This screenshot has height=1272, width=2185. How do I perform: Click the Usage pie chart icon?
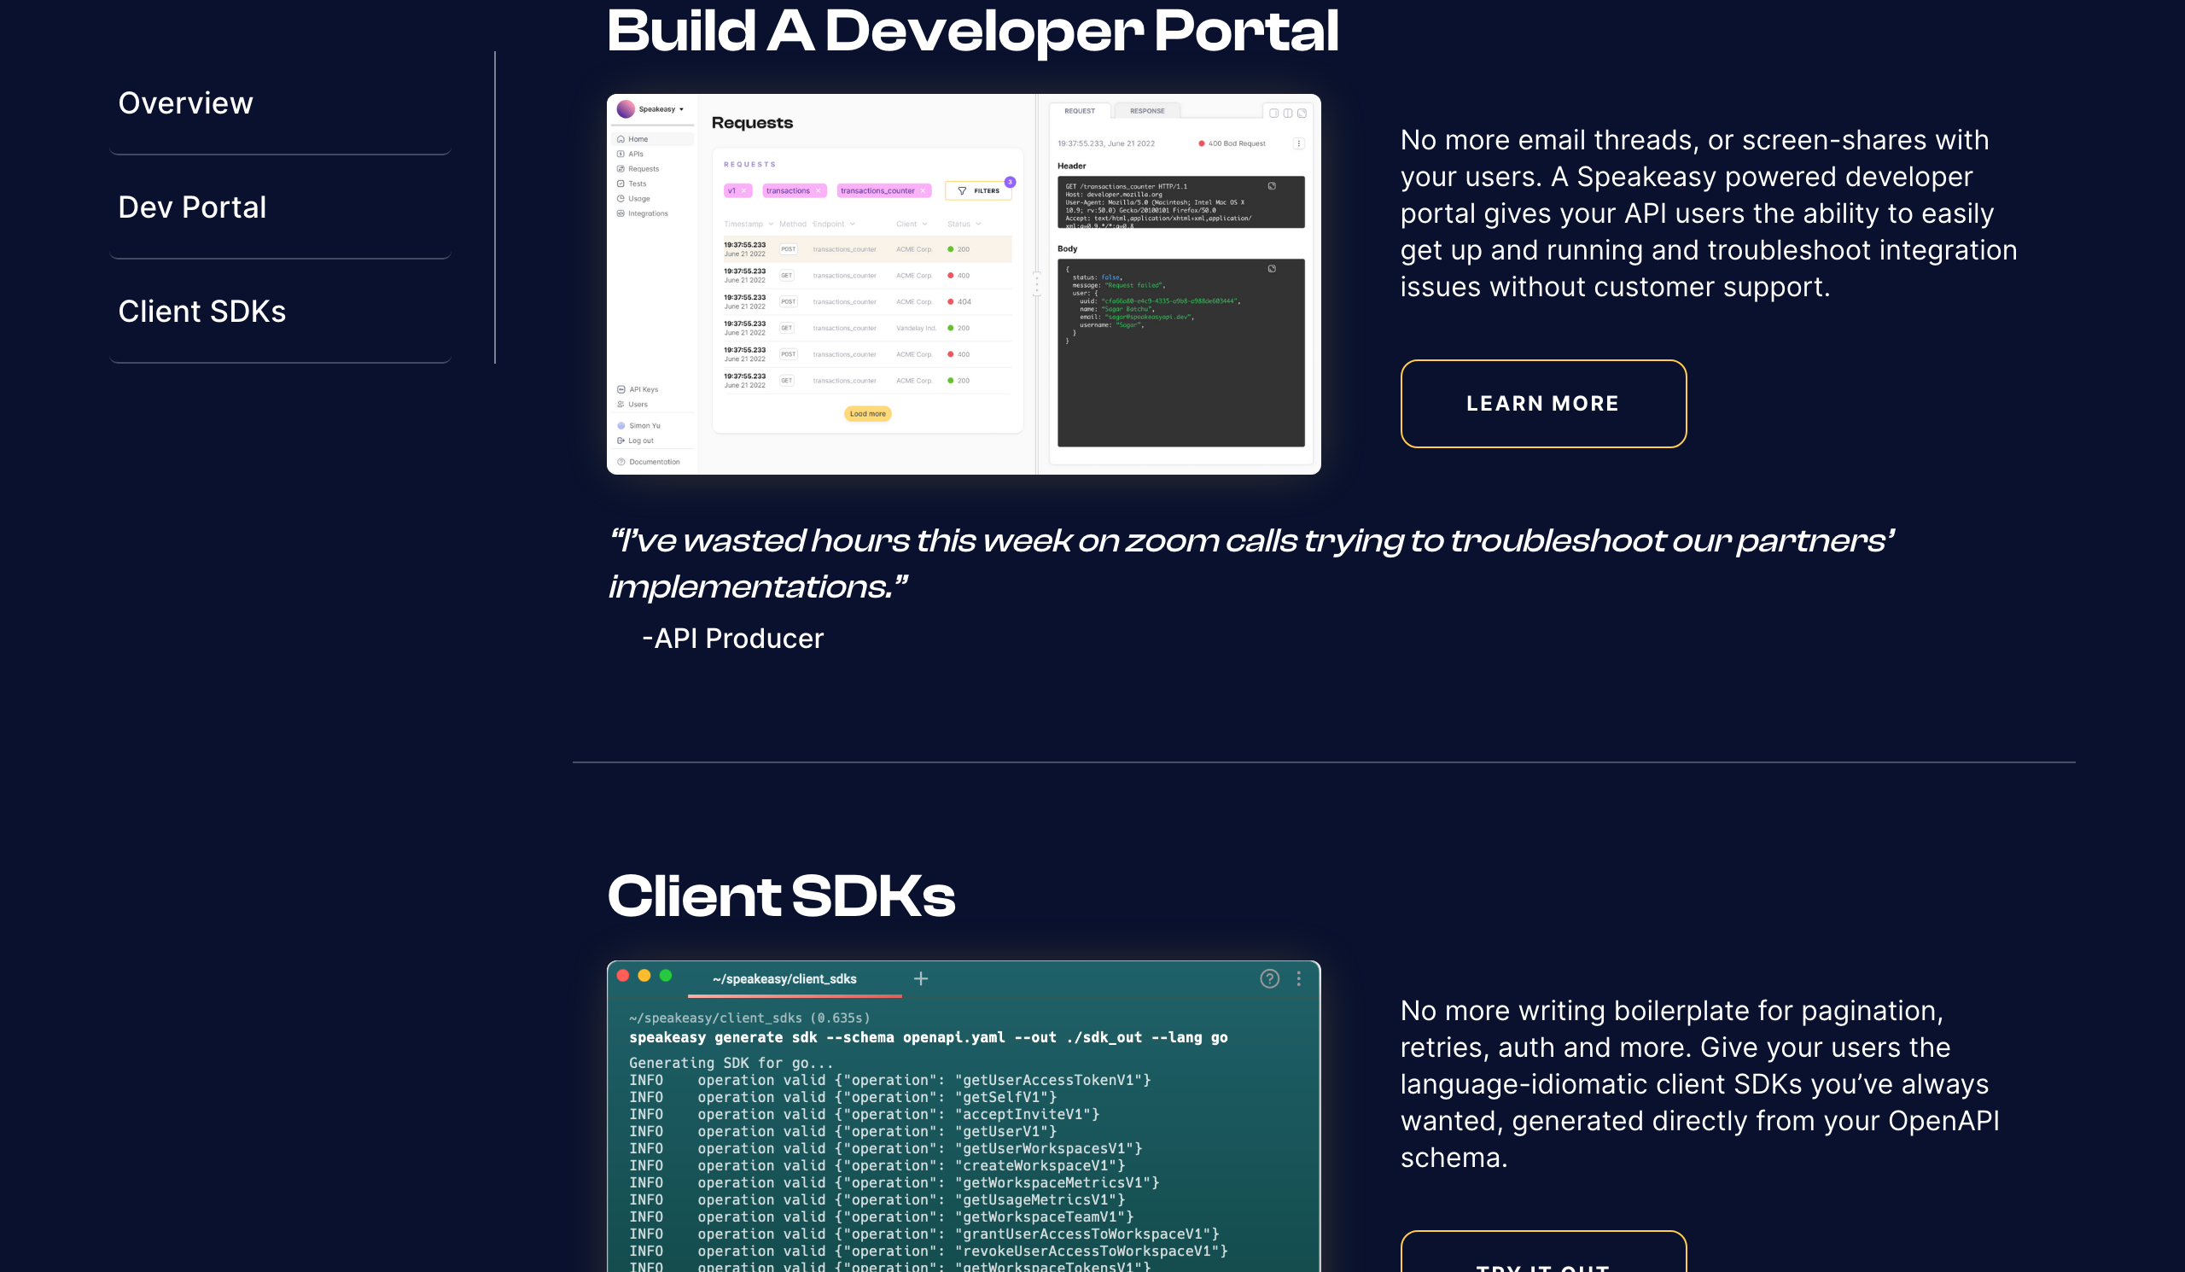[x=621, y=199]
